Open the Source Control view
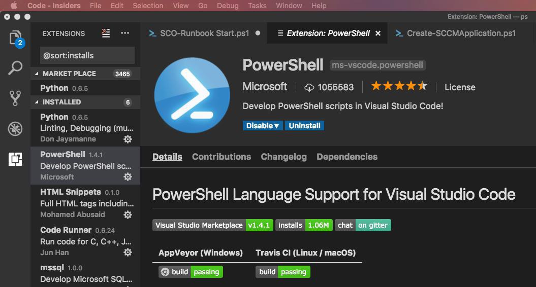The height and width of the screenshot is (287, 536). [x=15, y=98]
